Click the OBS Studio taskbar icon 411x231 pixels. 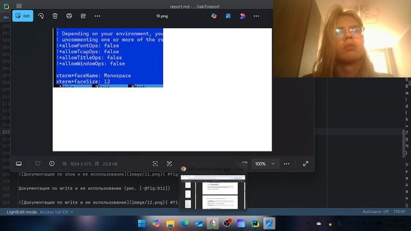(227, 223)
